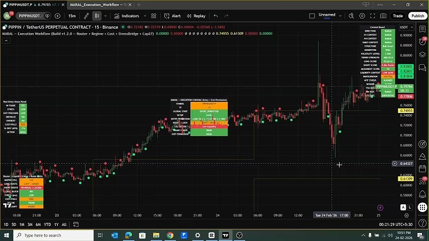The height and width of the screenshot is (241, 429).
Task: Open the indicator templates grid icon
Action: tap(154, 16)
